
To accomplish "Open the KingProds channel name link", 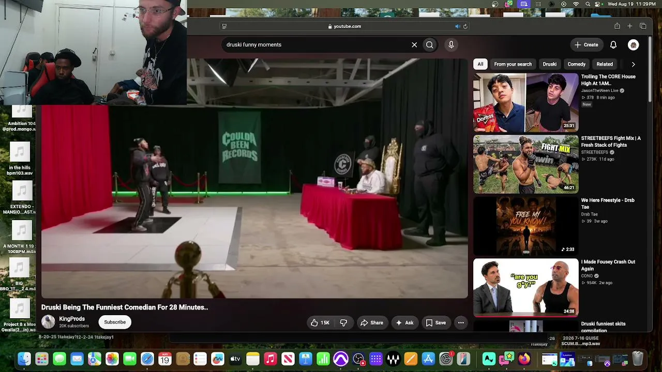I will tap(72, 319).
